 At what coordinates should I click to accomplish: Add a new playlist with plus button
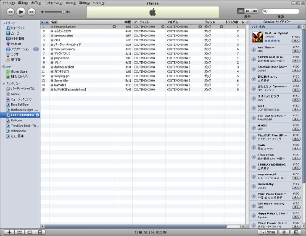pyautogui.click(x=9, y=232)
